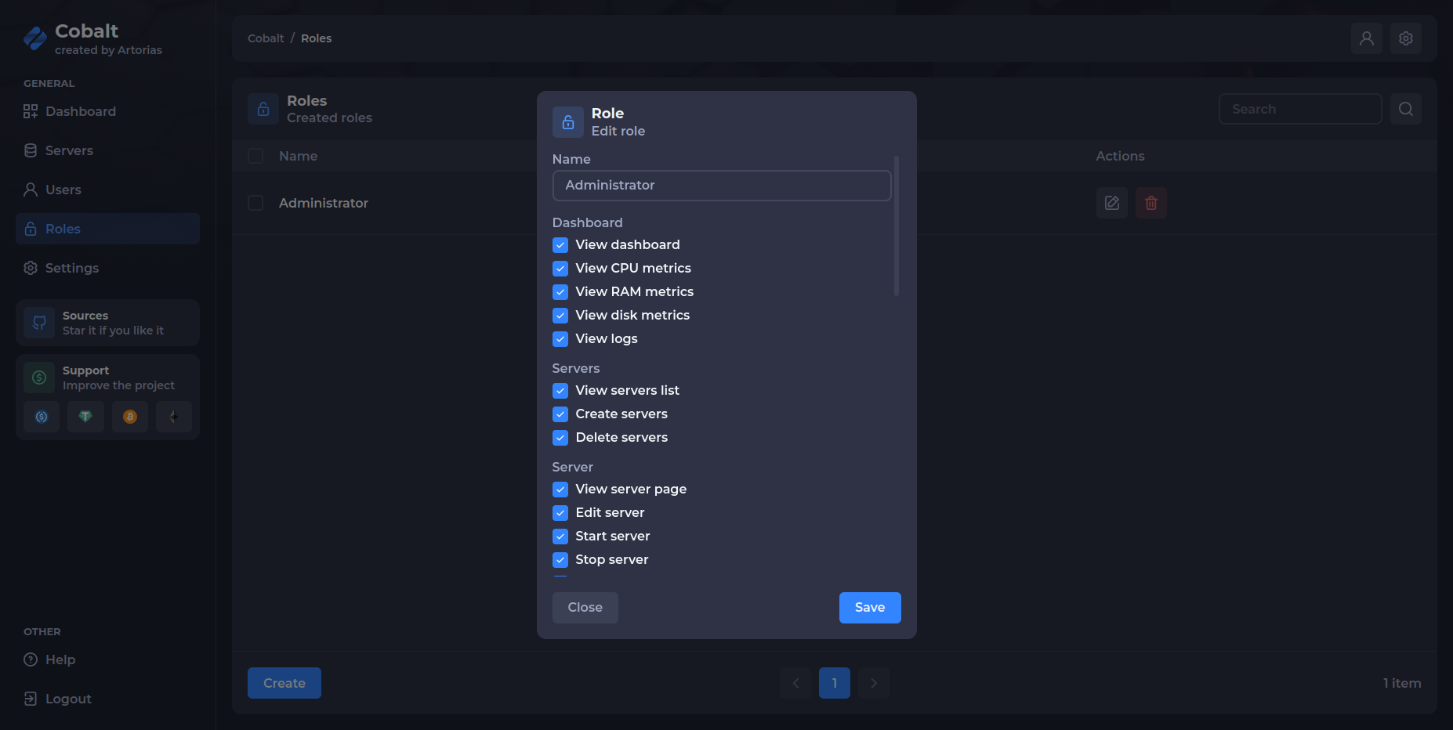Select the orange Bitcoin donation icon
The width and height of the screenshot is (1453, 730).
pos(130,417)
